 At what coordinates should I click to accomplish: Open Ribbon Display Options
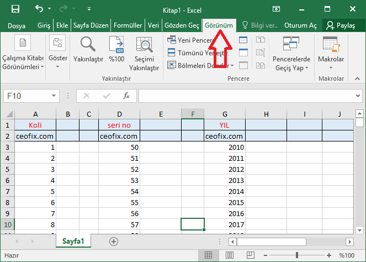point(276,9)
